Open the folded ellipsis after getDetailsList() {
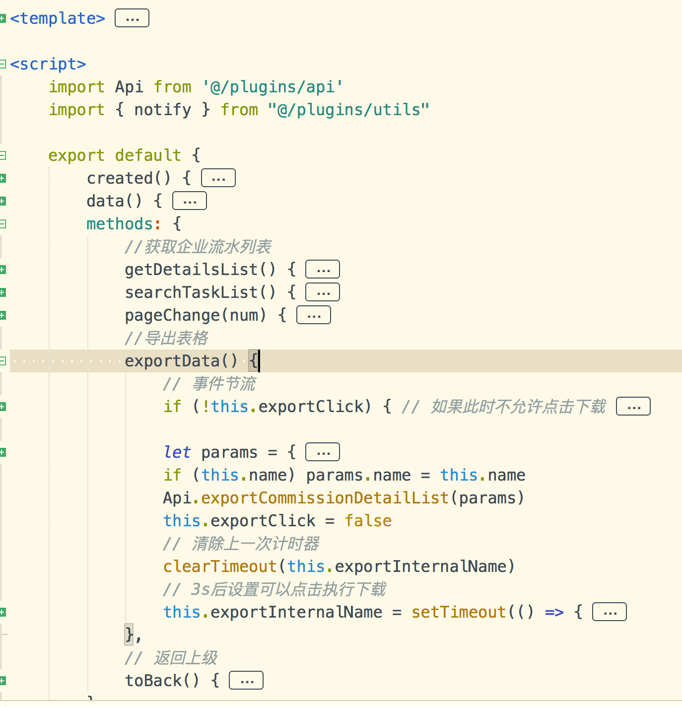 point(323,270)
